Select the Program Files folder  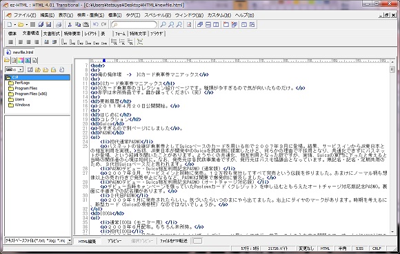(26, 88)
